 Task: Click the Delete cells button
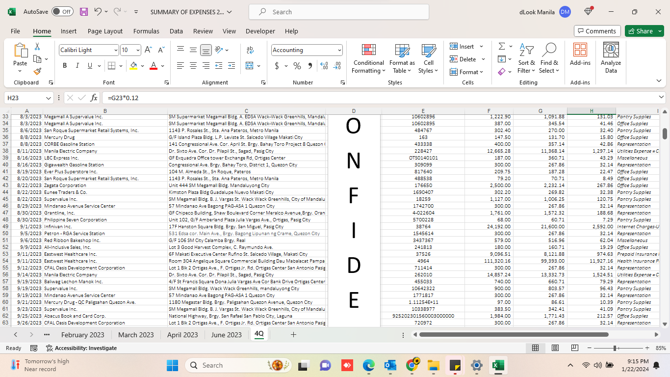click(x=464, y=59)
